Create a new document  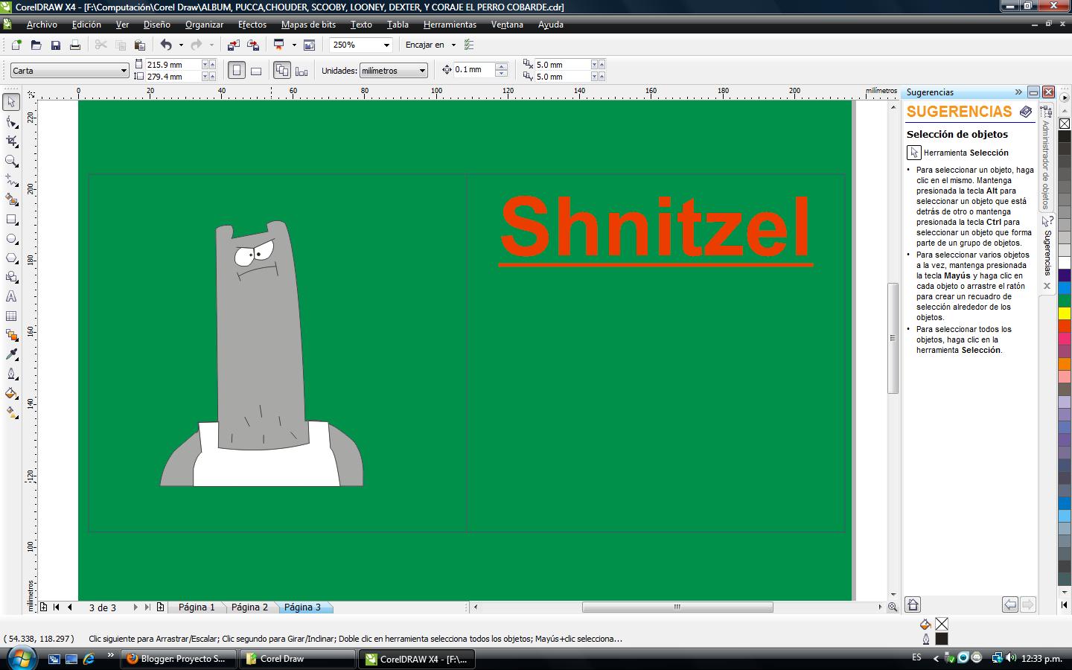pos(16,45)
